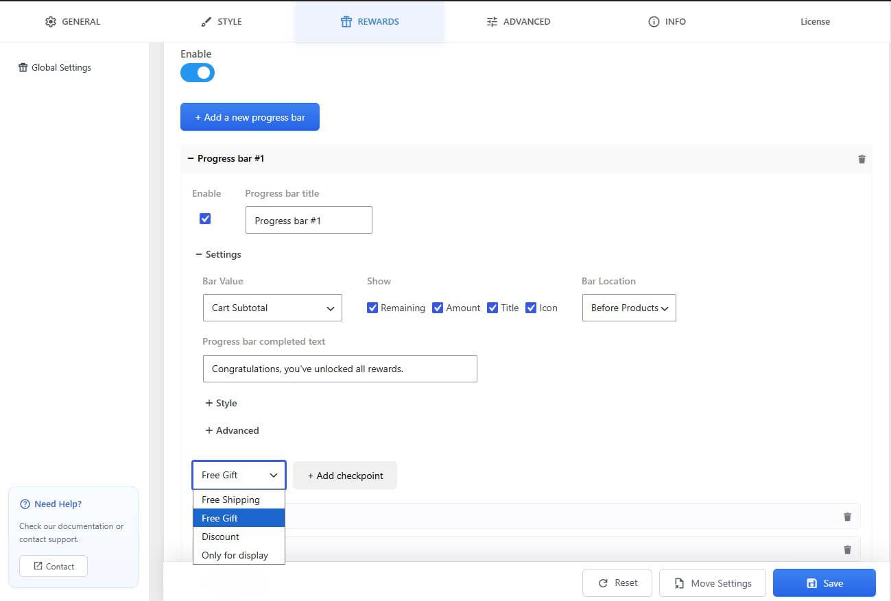Choose Discount from the list
Image resolution: width=891 pixels, height=601 pixels.
pyautogui.click(x=239, y=537)
